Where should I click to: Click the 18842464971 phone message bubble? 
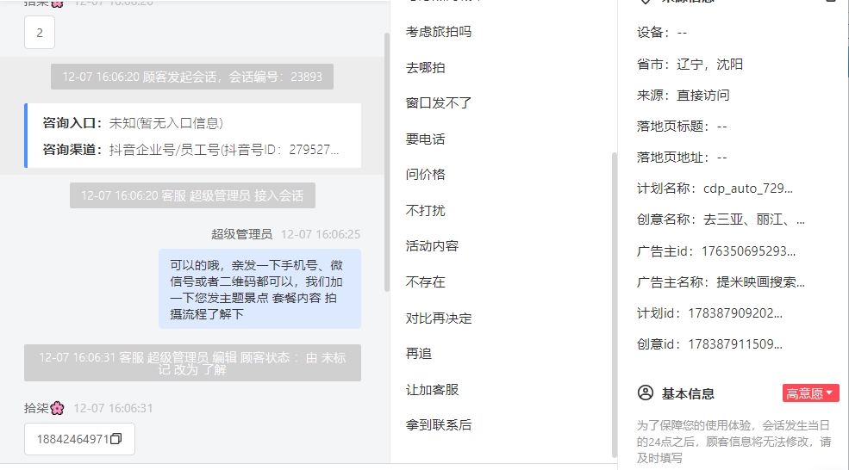[79, 439]
